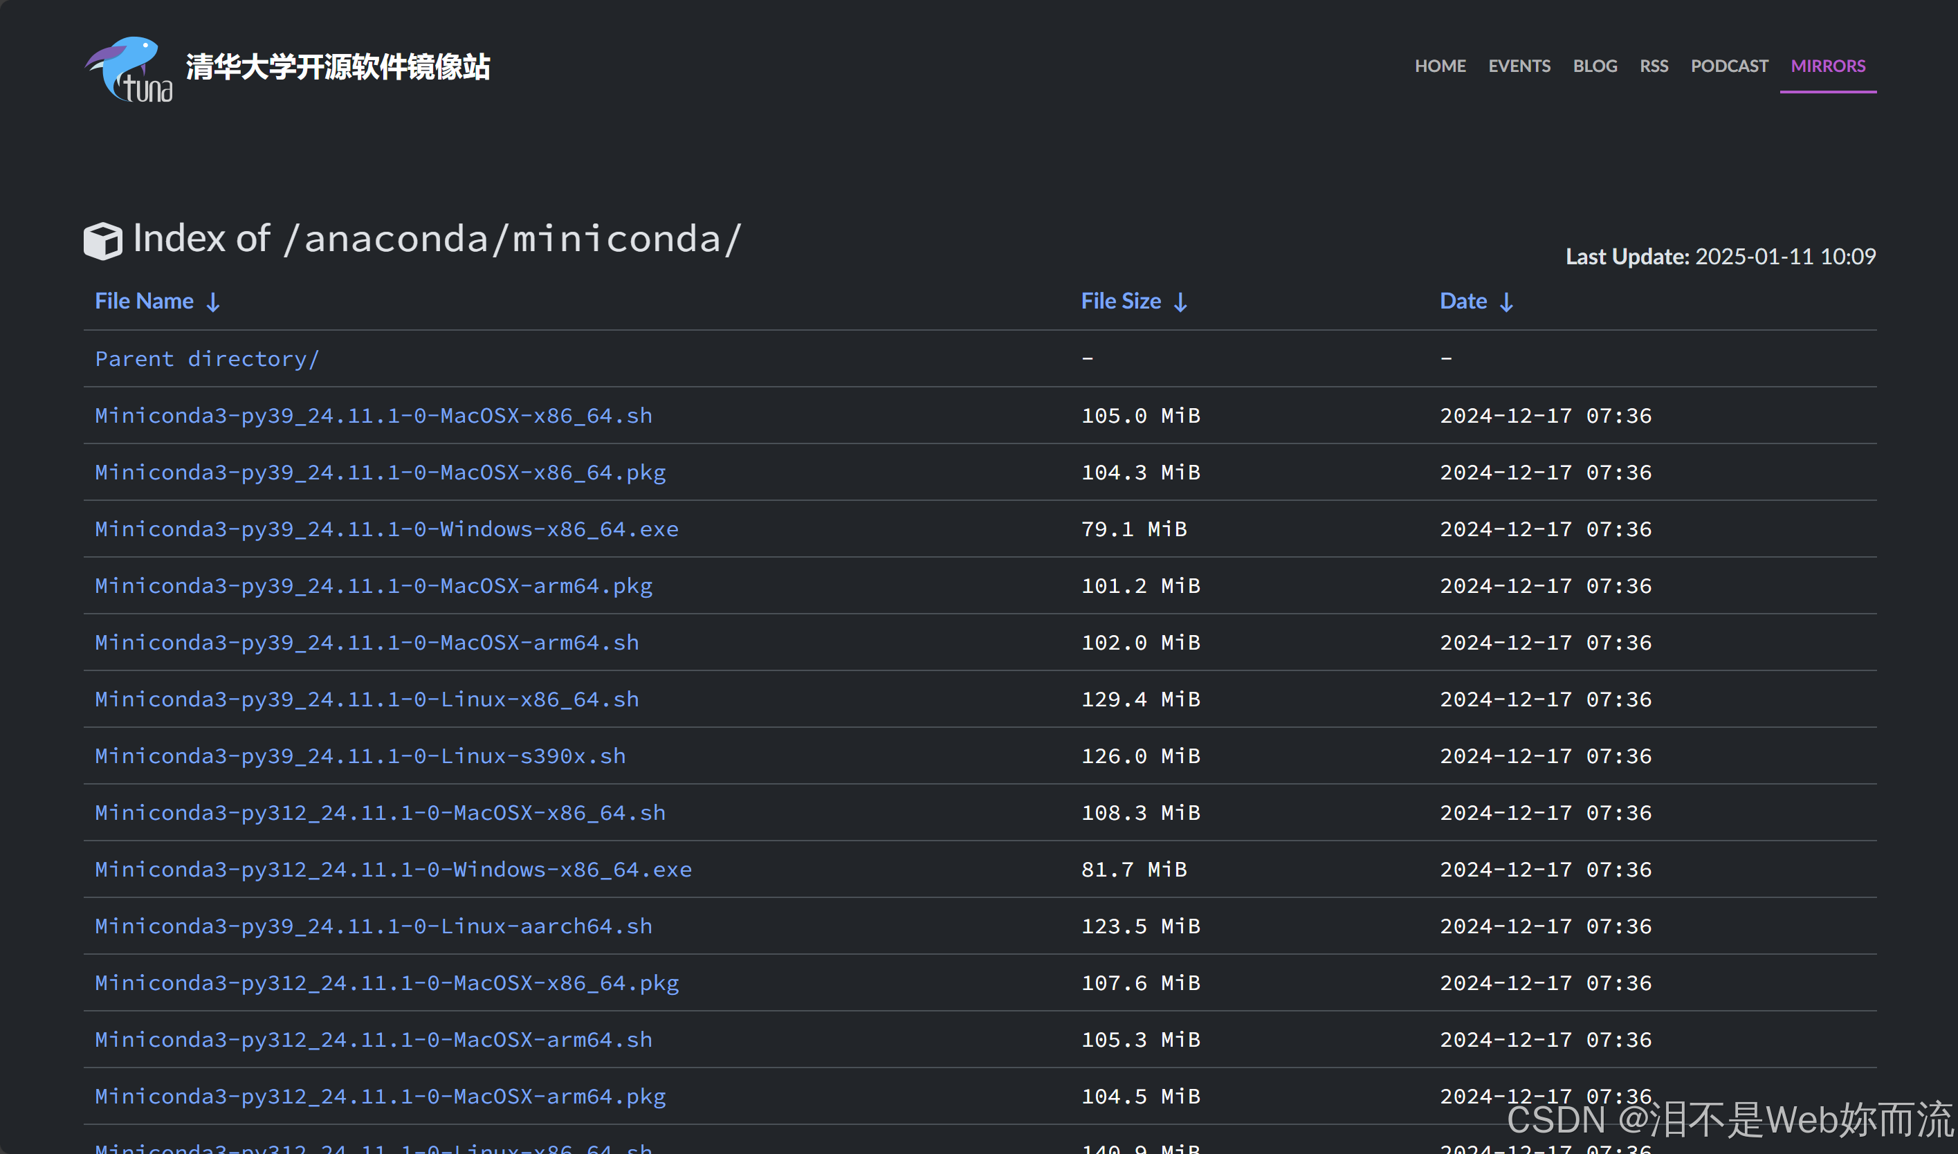
Task: Click the sort arrow next to File Size
Action: point(1180,302)
